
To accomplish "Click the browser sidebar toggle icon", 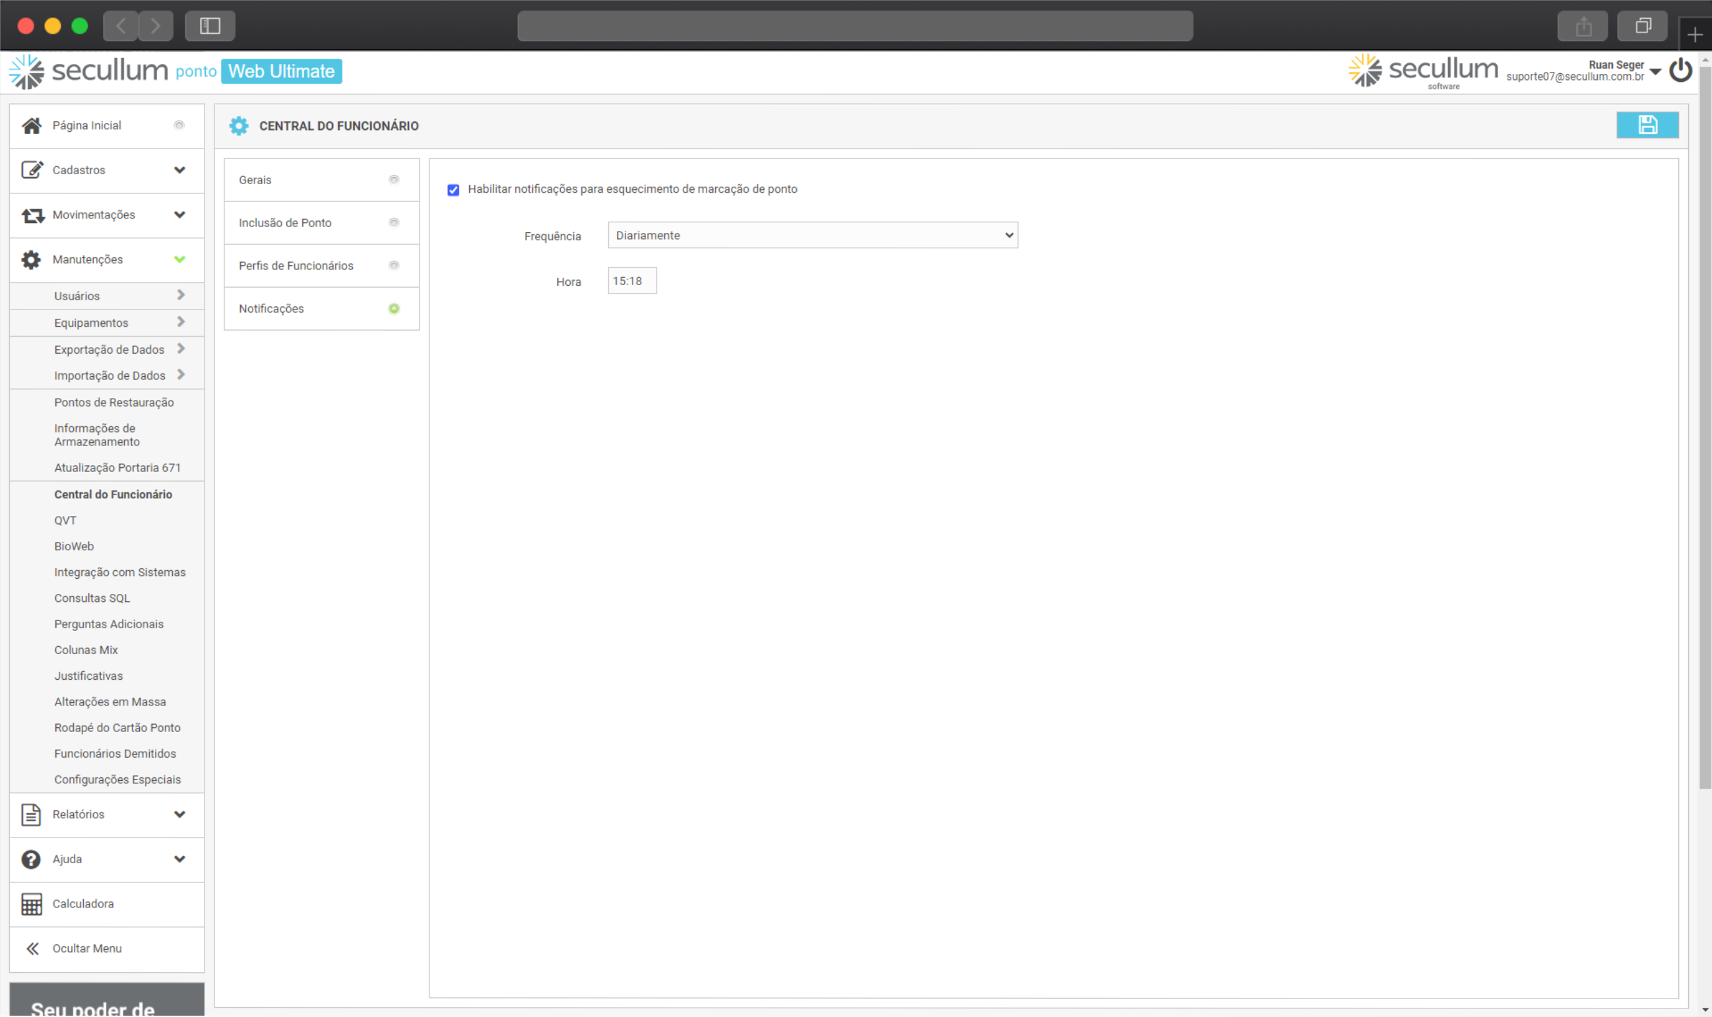I will [x=210, y=26].
